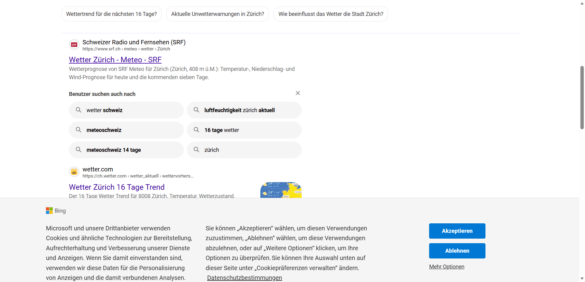
Task: Open 'Datenschutzbestimmungen' link
Action: pyautogui.click(x=244, y=278)
